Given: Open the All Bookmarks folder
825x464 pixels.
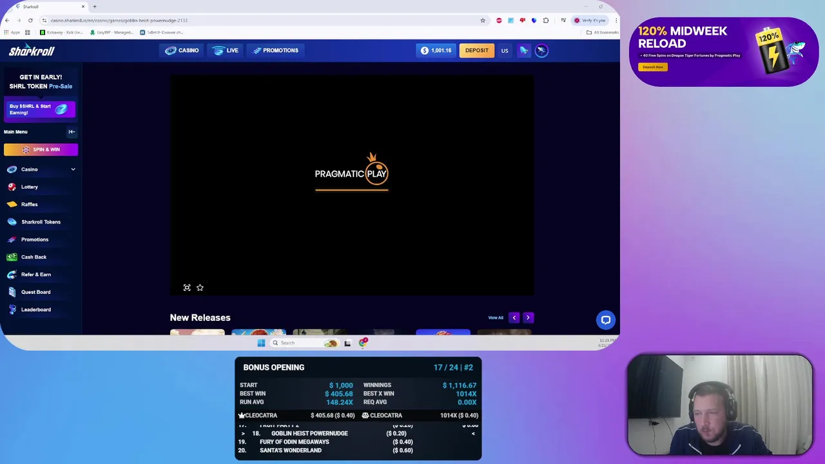Looking at the screenshot, I should click(x=602, y=32).
